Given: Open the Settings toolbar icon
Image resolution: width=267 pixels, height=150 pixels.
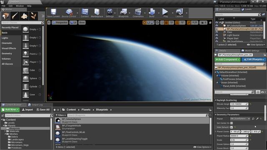Looking at the screenshot, I should pos(110,13).
